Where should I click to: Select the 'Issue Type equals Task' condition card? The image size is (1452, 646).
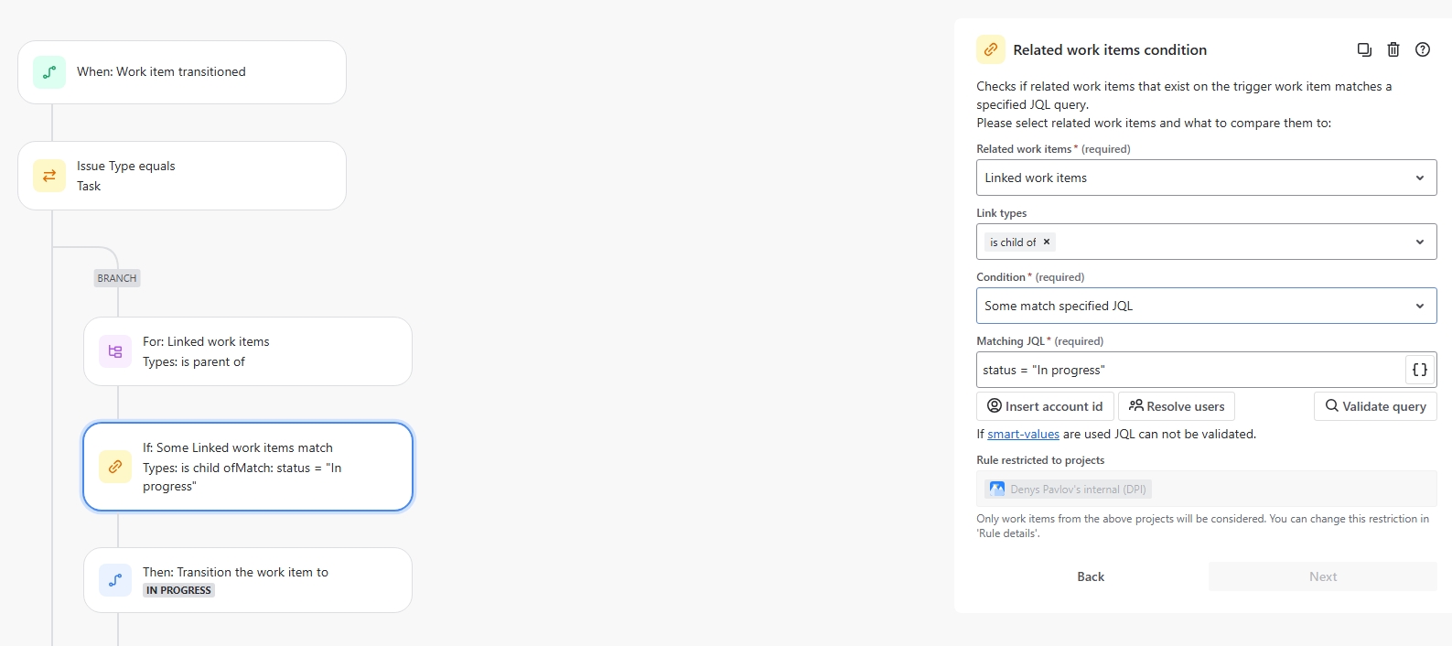(x=182, y=176)
